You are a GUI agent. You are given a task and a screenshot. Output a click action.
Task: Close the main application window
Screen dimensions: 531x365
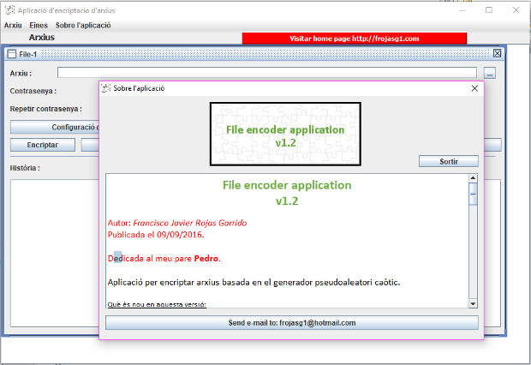[516, 10]
